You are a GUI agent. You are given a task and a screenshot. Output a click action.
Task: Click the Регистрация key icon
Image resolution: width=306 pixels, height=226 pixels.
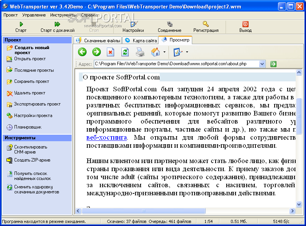click(x=206, y=24)
